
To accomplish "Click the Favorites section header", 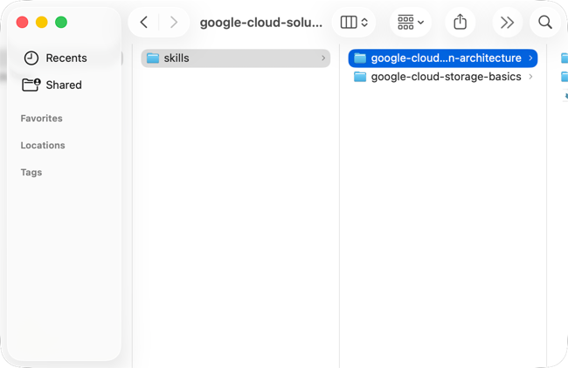I will pos(41,119).
